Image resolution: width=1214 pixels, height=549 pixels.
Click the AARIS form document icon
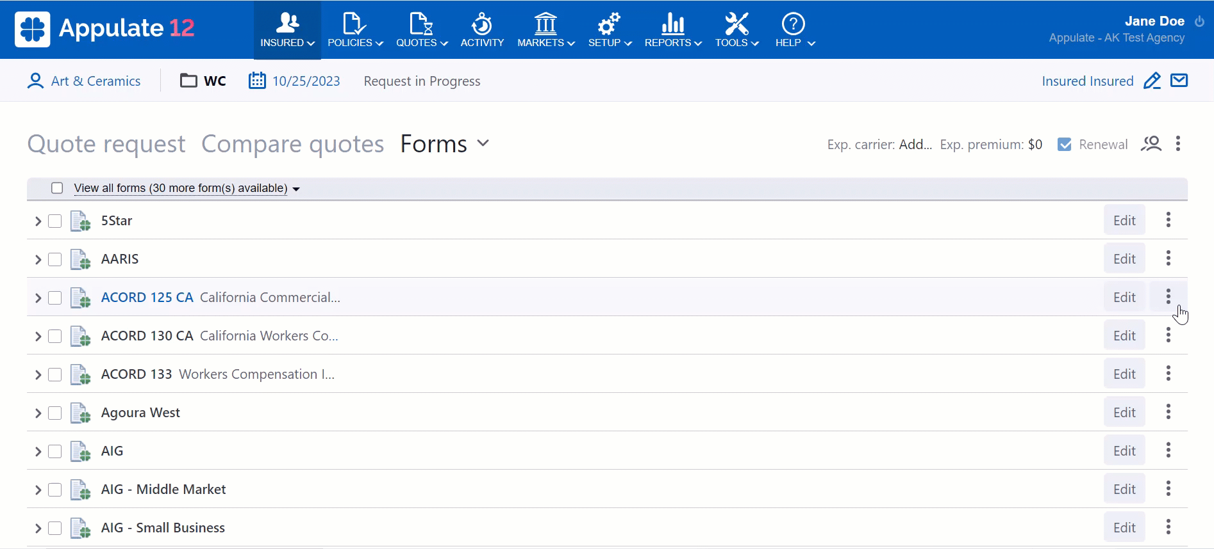(x=80, y=259)
